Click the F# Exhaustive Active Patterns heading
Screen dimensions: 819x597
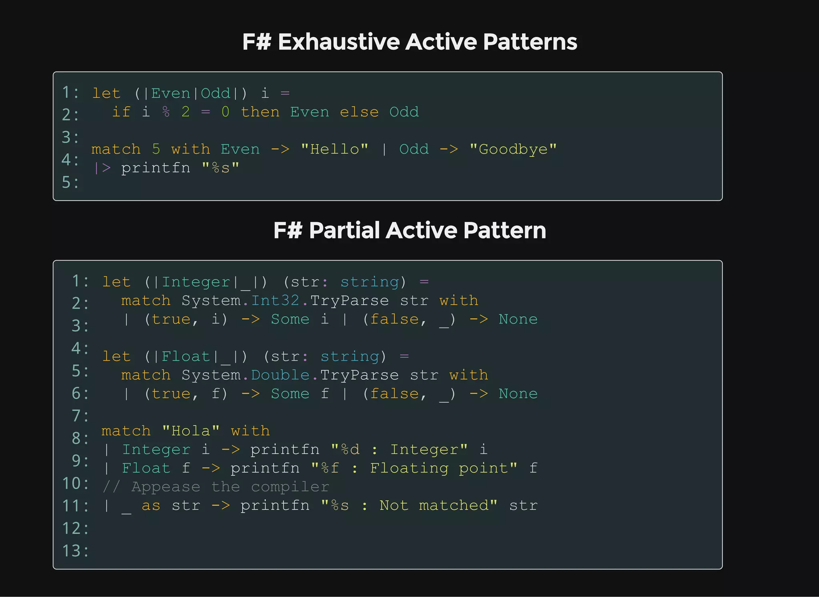tap(409, 42)
